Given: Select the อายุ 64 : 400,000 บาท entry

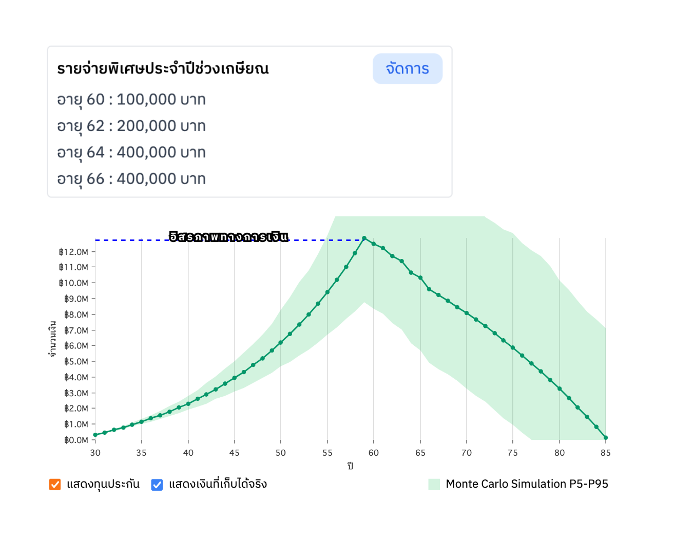Looking at the screenshot, I should click(131, 153).
